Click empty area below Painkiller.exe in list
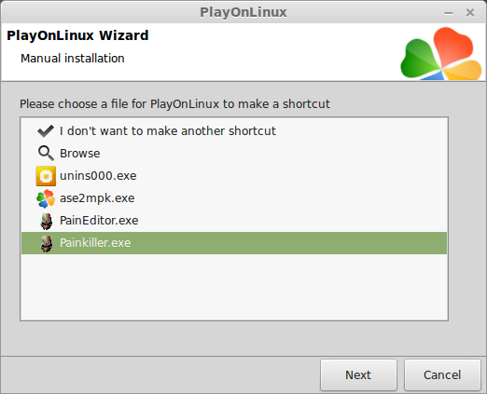Screen dimensions: 487x394 [x=234, y=287]
